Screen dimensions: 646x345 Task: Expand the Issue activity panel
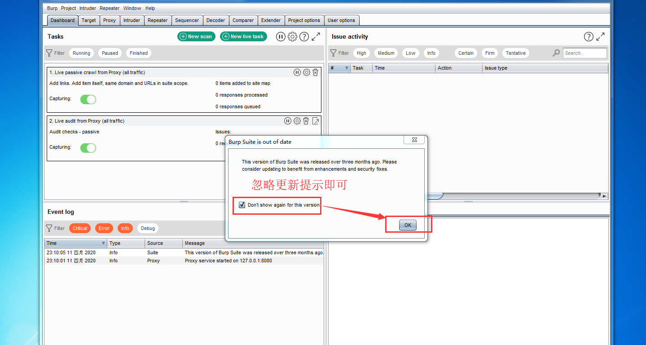[x=601, y=37]
